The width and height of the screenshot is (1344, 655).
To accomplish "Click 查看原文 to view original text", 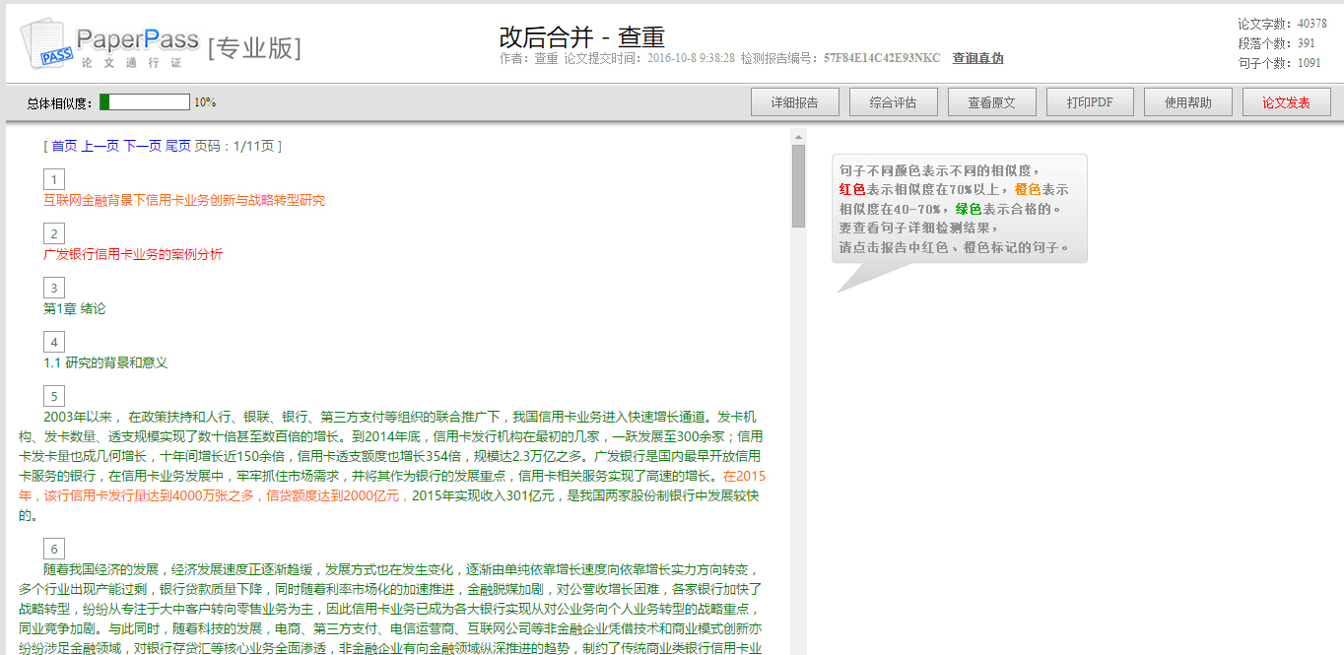I will tap(991, 102).
